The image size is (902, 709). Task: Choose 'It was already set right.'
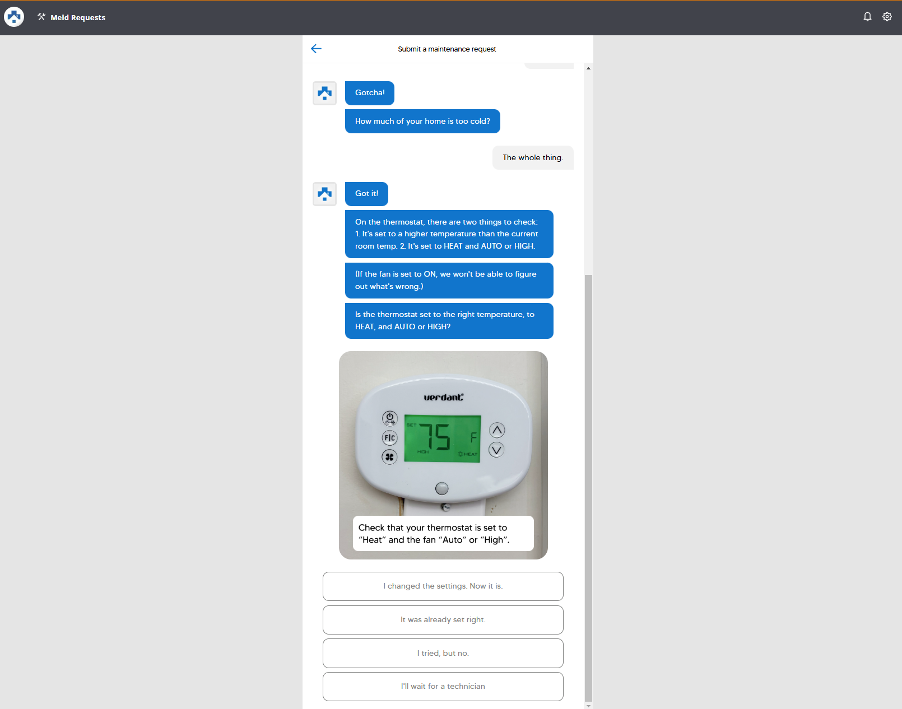pyautogui.click(x=443, y=620)
